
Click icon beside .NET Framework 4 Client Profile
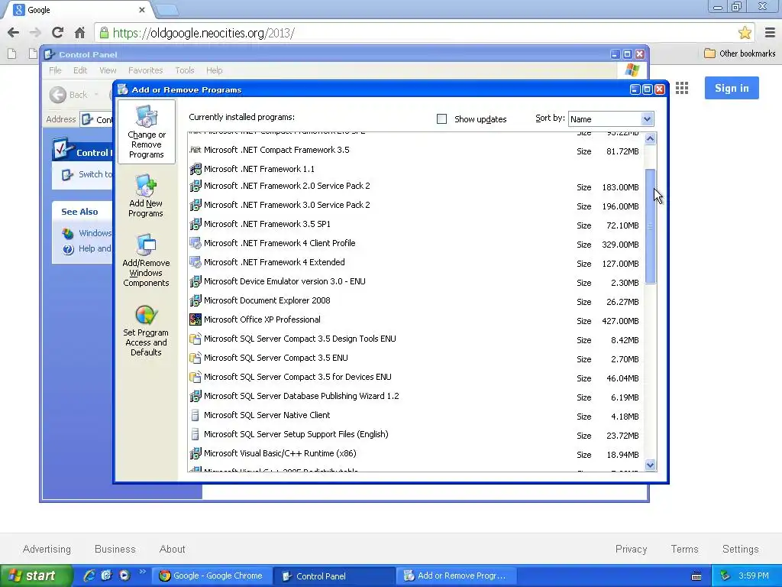coord(195,243)
